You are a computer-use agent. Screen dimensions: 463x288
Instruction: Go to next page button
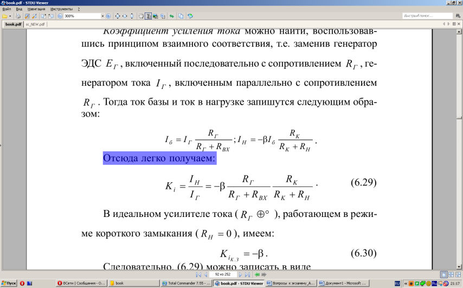[x=240, y=274]
